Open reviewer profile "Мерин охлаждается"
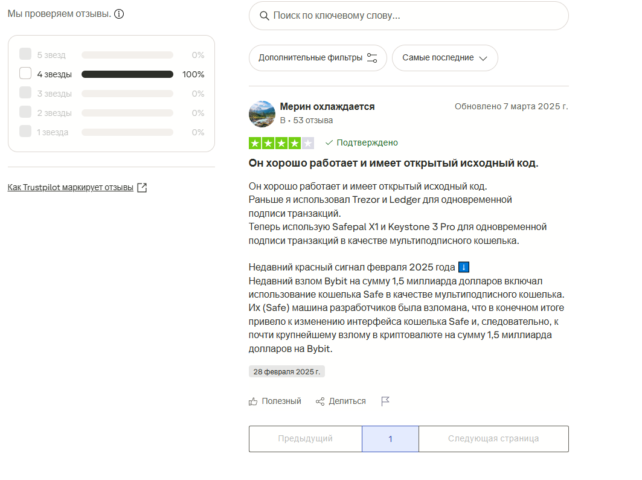Screen dimensions: 642x480 pyautogui.click(x=327, y=106)
